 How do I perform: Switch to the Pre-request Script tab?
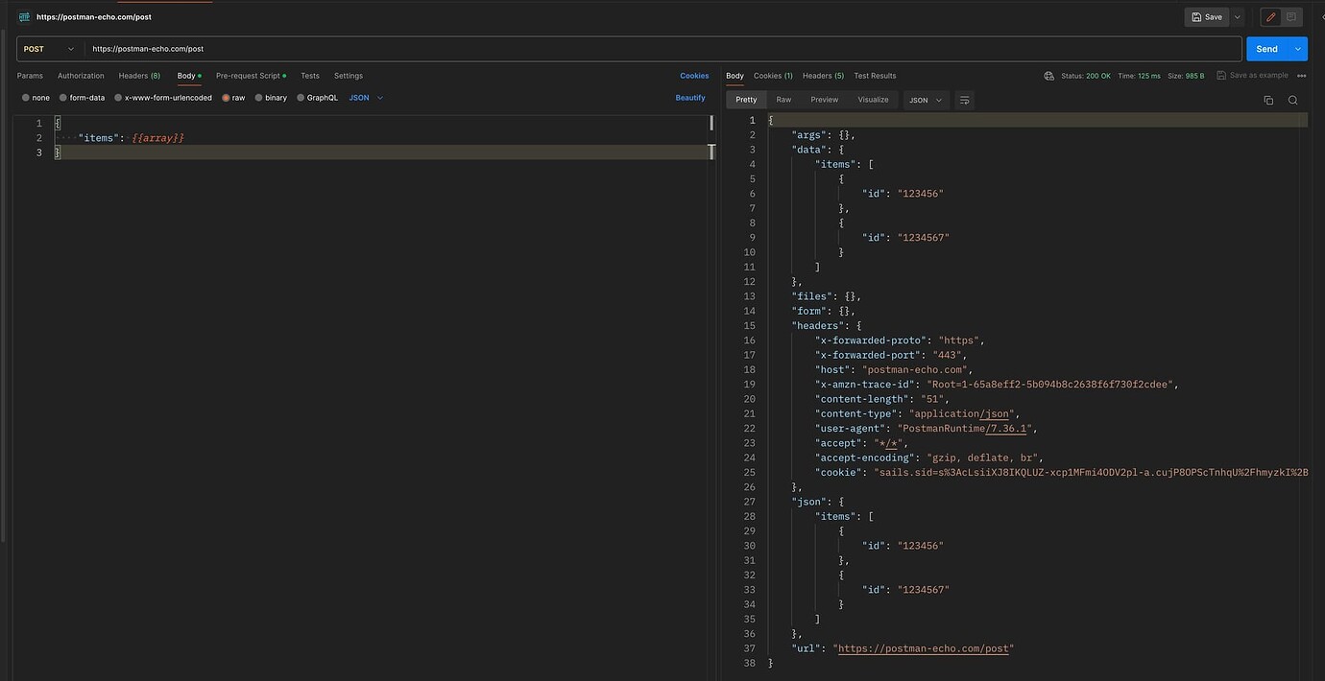248,76
